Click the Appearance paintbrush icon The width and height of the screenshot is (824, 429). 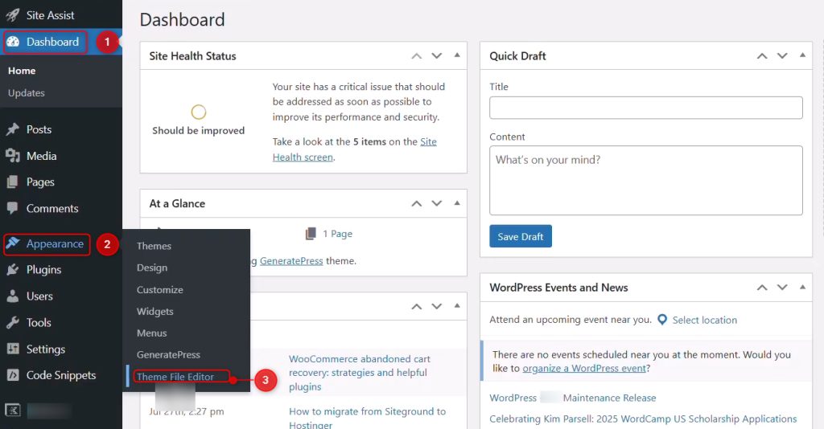tap(13, 243)
